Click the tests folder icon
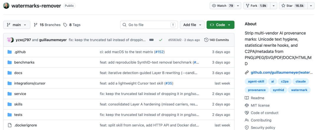318x130 pixels. coord(9,115)
